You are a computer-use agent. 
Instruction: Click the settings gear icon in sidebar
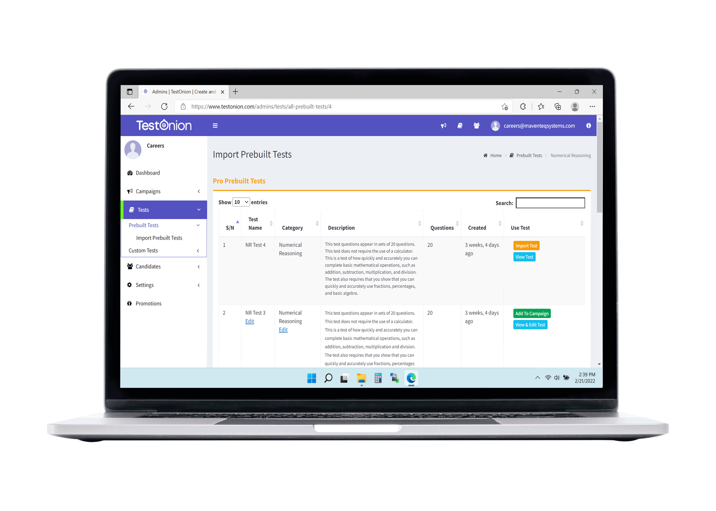129,286
